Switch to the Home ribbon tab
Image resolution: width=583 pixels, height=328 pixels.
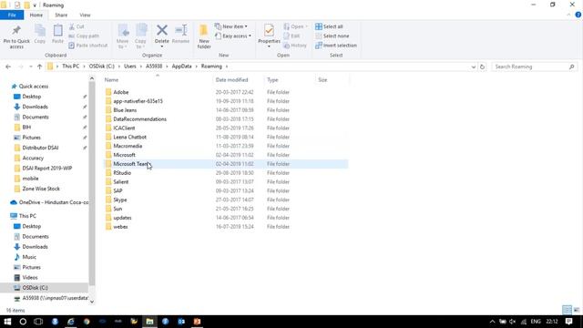[x=36, y=15]
